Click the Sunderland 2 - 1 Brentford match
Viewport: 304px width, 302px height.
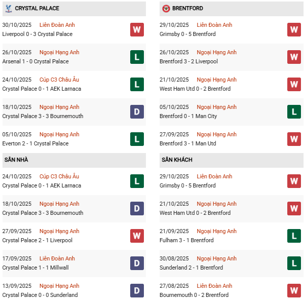point(191,268)
